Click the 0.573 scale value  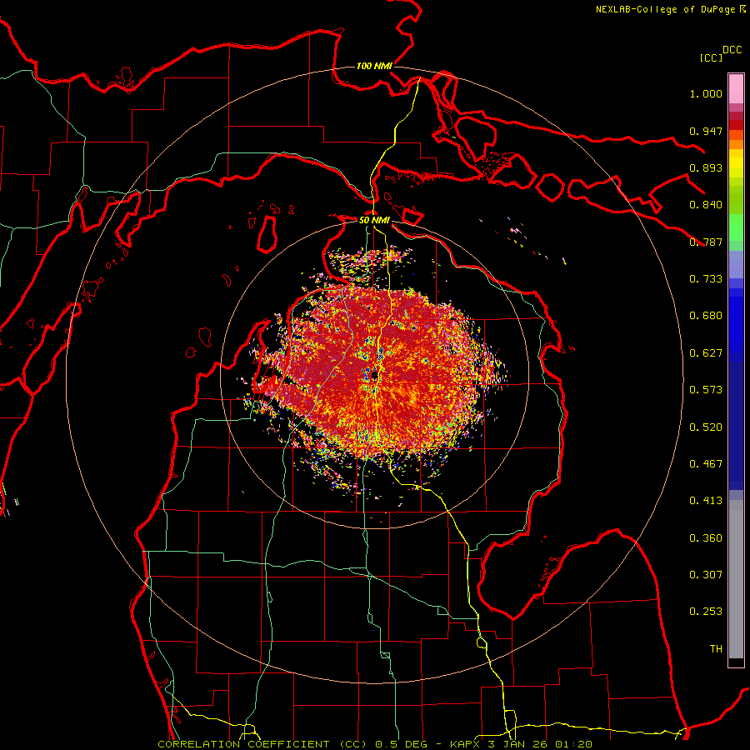[706, 390]
